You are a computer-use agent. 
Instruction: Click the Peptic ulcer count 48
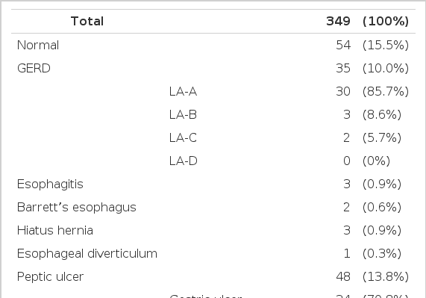(x=343, y=277)
